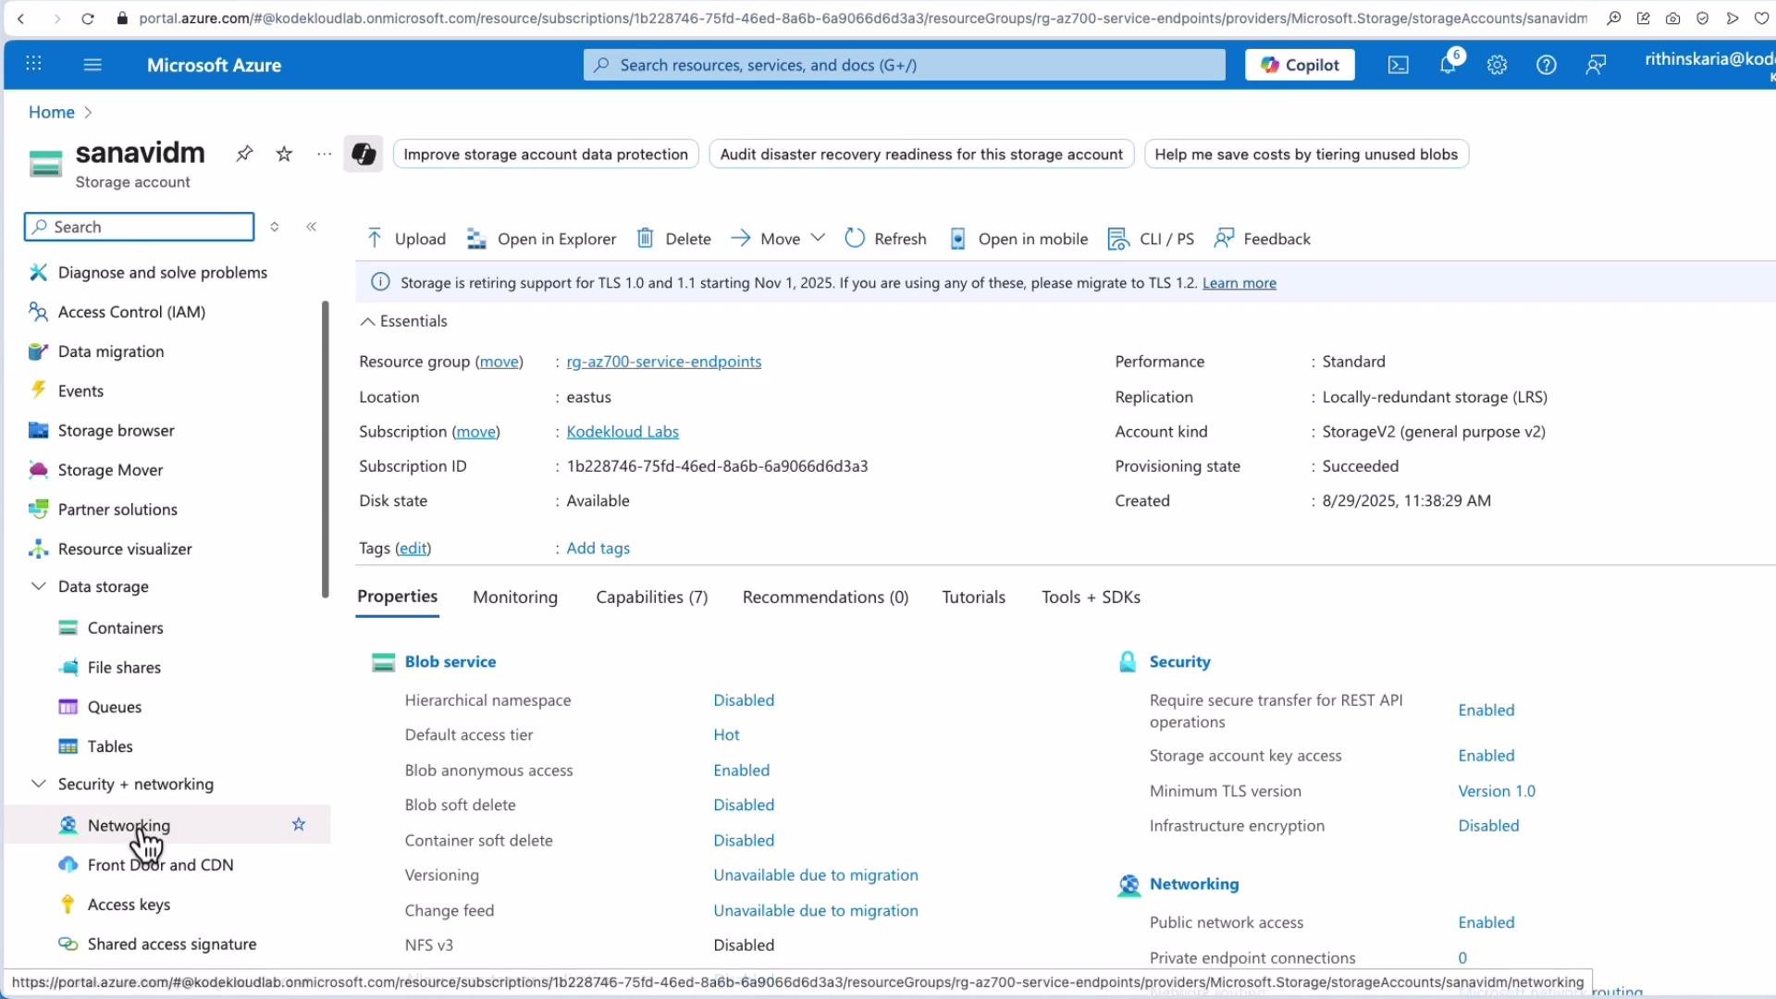Click the Home breadcrumb
1776x999 pixels.
click(x=52, y=112)
